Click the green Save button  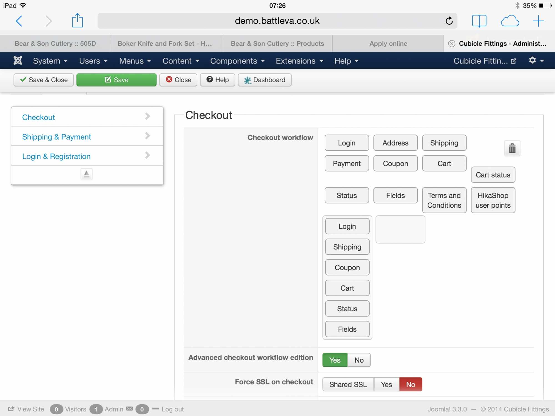coord(116,80)
